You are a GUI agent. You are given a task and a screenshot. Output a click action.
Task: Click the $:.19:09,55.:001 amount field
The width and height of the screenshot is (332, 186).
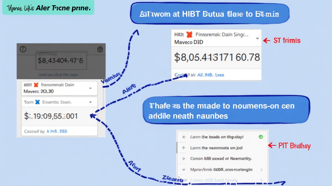(x=51, y=116)
